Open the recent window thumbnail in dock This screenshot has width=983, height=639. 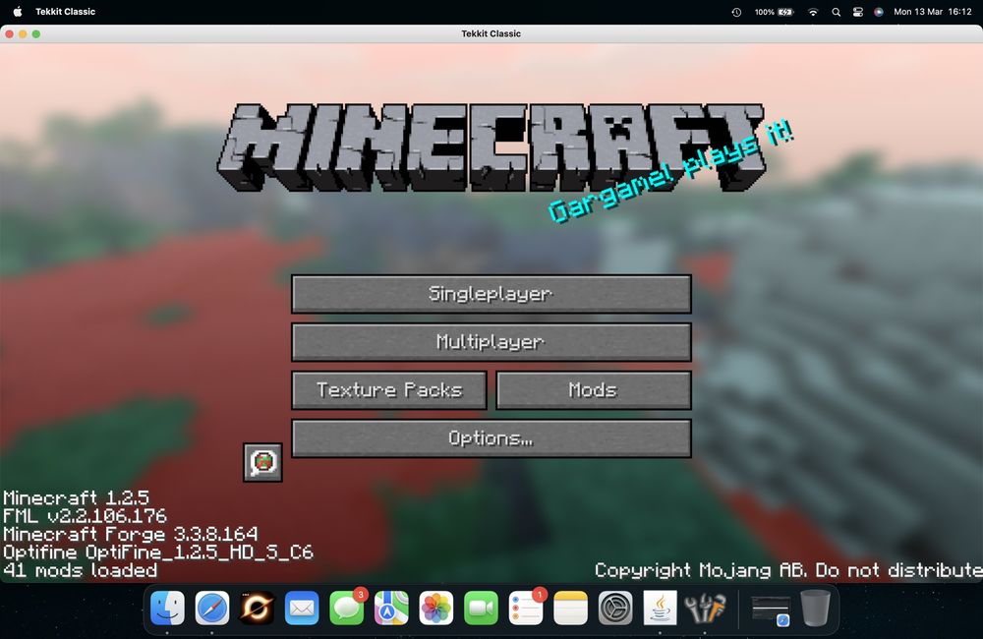[x=771, y=610]
